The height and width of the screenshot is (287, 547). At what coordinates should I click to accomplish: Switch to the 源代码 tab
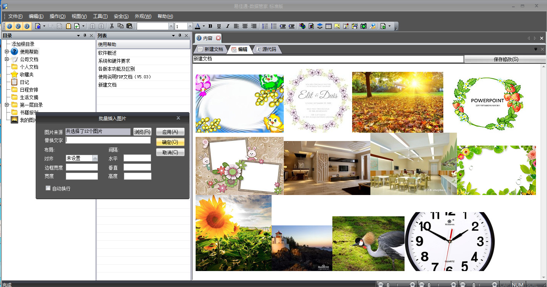coord(269,49)
